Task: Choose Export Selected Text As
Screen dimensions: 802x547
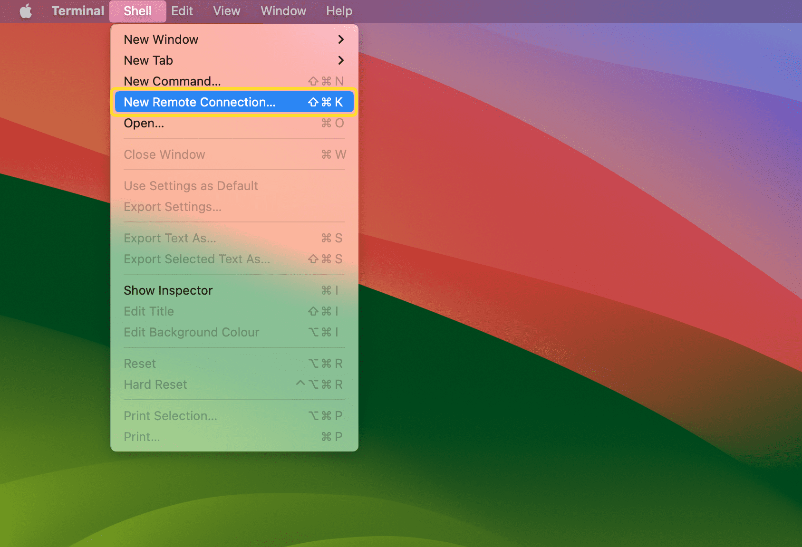Action: tap(196, 259)
